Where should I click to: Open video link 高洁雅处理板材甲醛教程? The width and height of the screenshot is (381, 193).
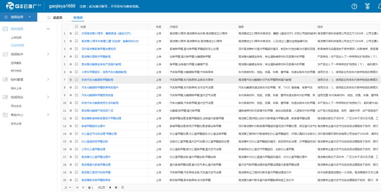pyautogui.click(x=96, y=57)
